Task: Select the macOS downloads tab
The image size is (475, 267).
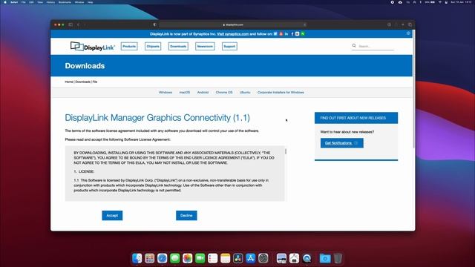Action: coord(185,92)
